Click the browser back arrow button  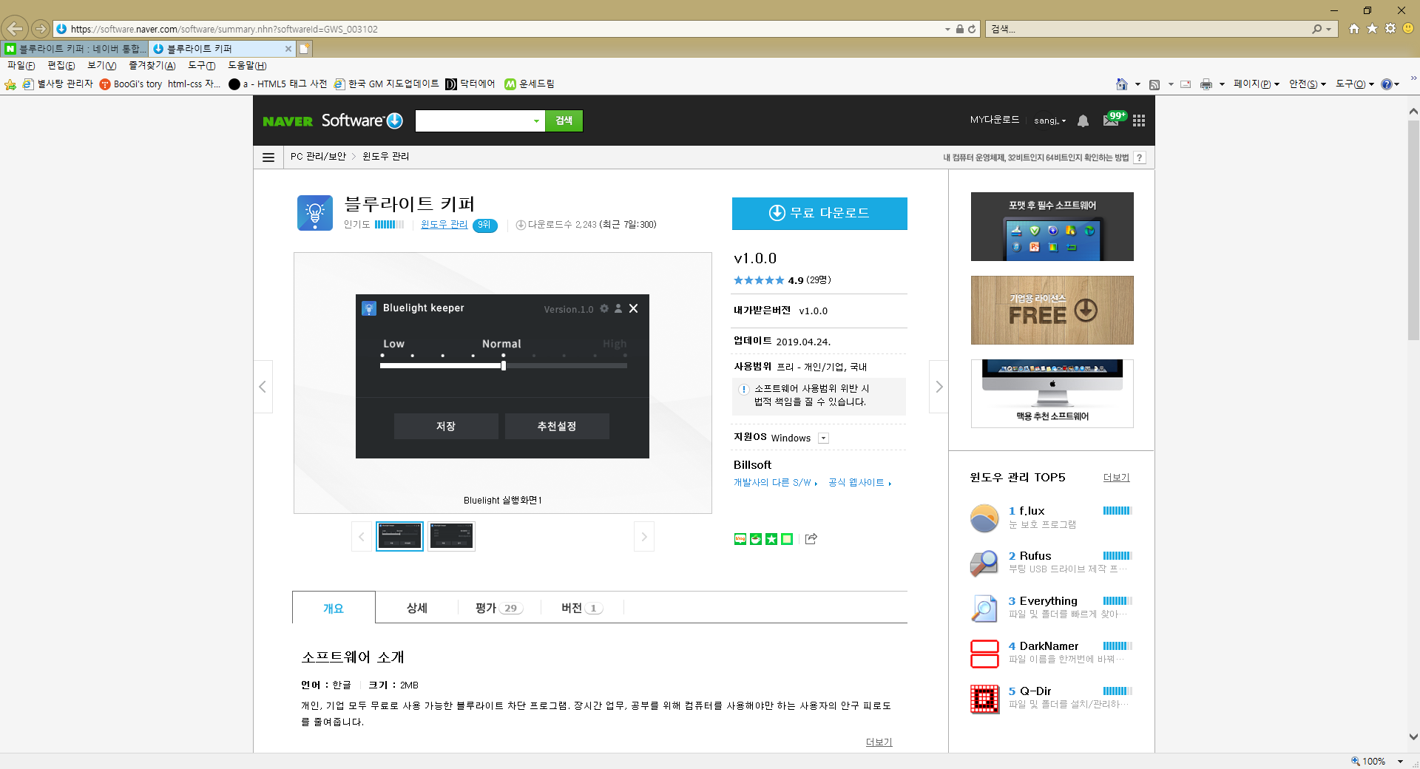tap(15, 29)
